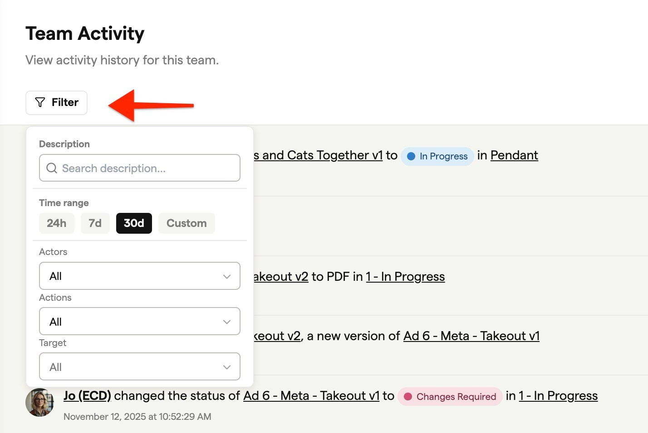Select the 7d time range
Screen dimensions: 648x433
point(95,223)
